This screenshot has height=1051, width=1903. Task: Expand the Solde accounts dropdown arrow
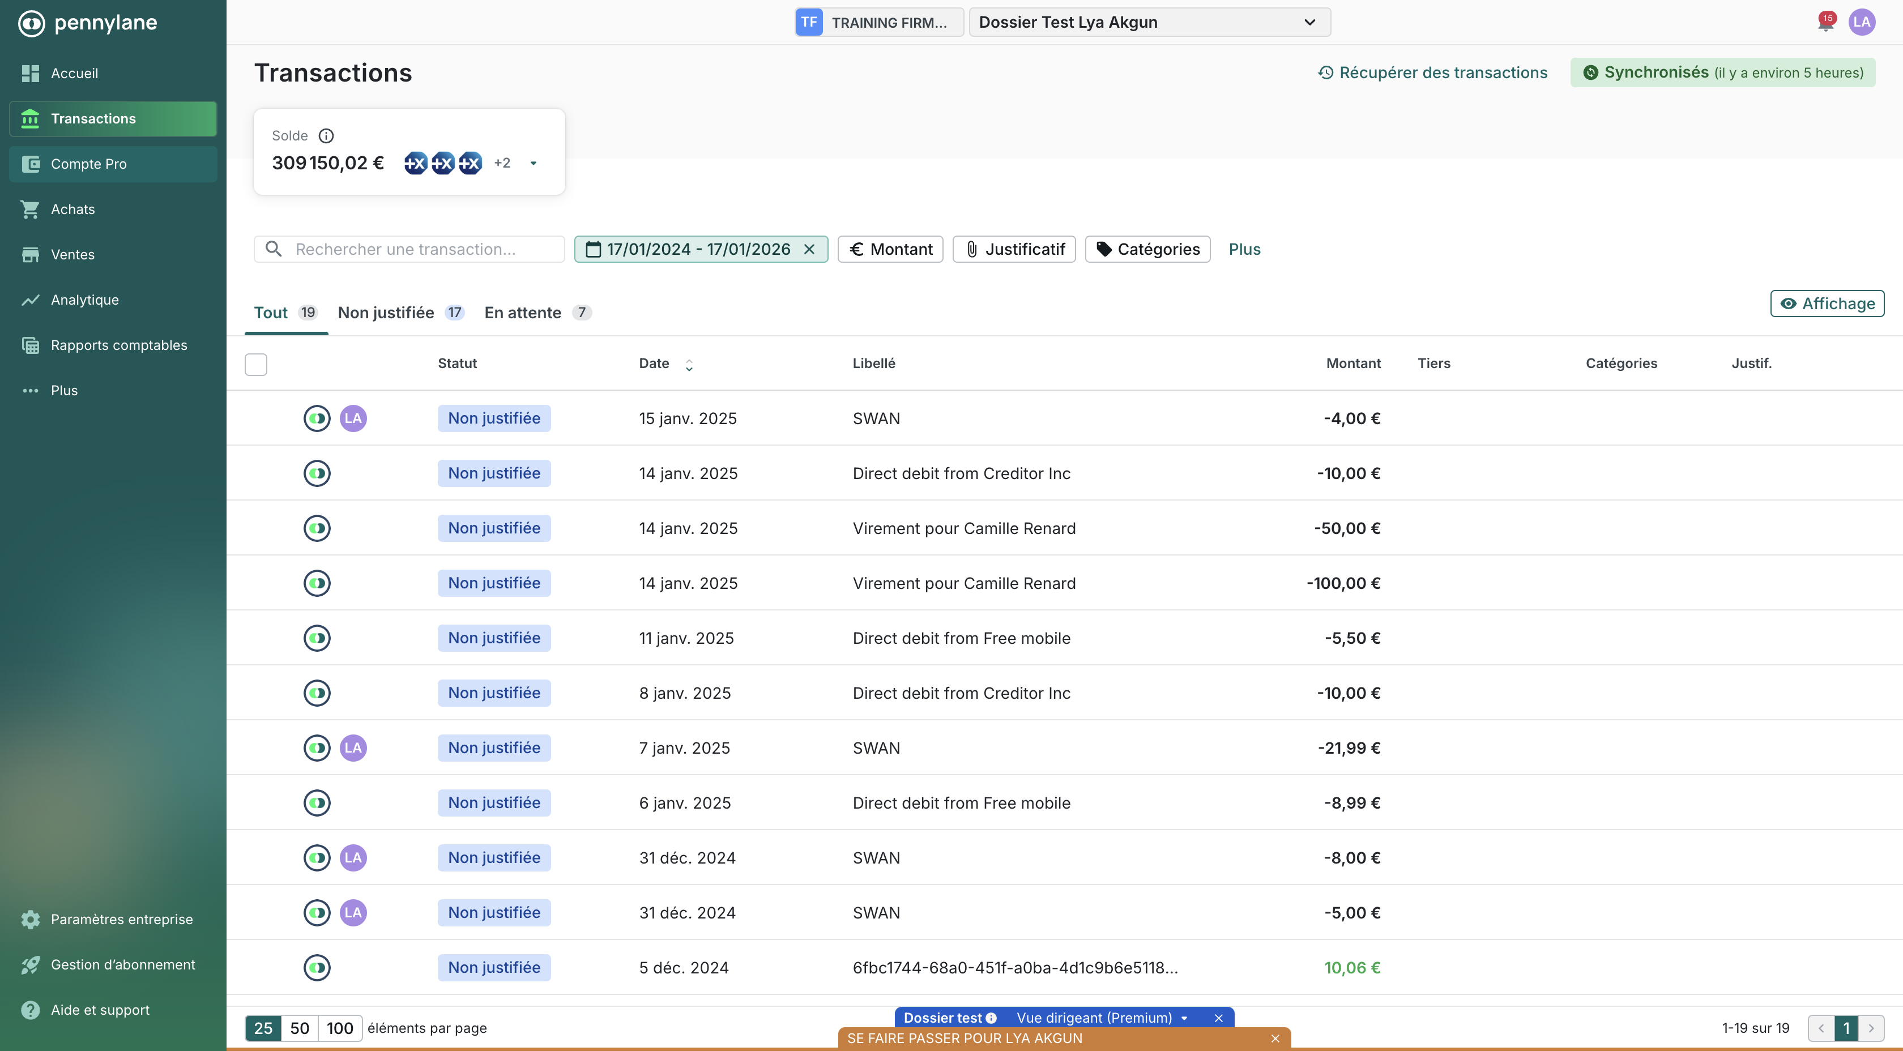pyautogui.click(x=534, y=163)
